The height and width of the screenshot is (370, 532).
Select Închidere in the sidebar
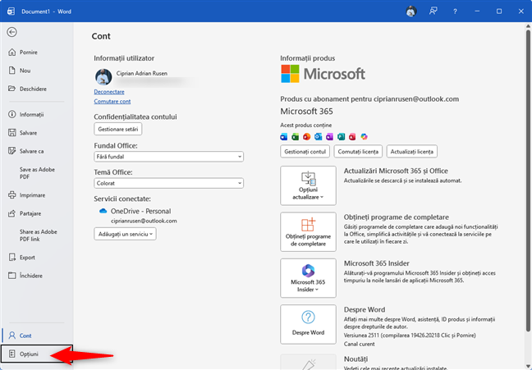pos(37,276)
